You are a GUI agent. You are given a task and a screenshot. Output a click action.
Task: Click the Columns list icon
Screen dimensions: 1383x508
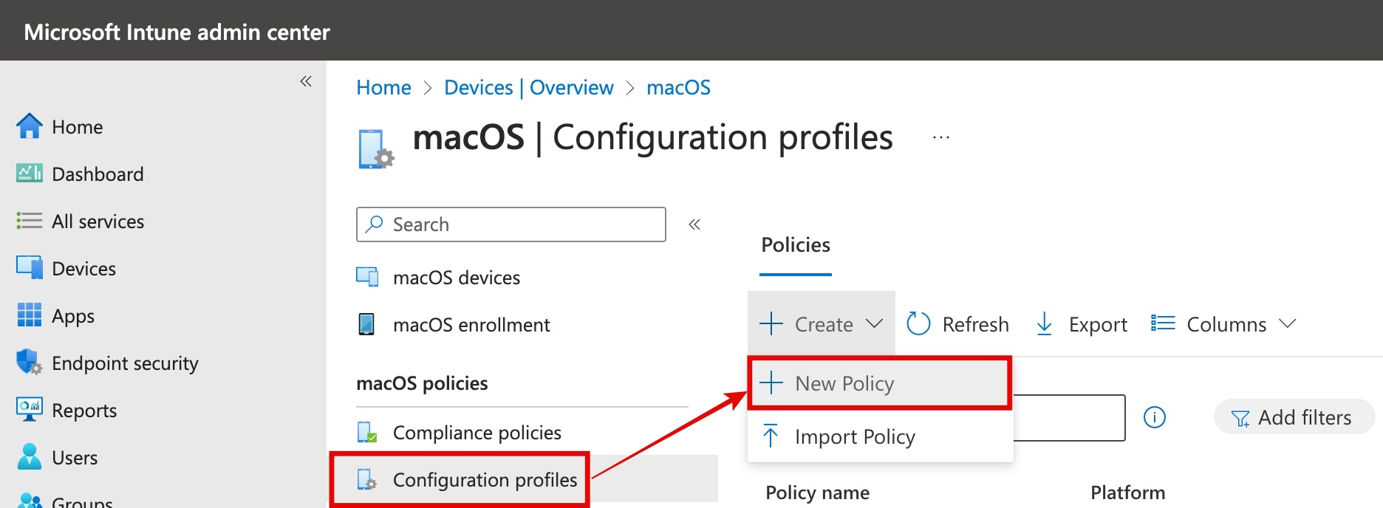pos(1163,323)
